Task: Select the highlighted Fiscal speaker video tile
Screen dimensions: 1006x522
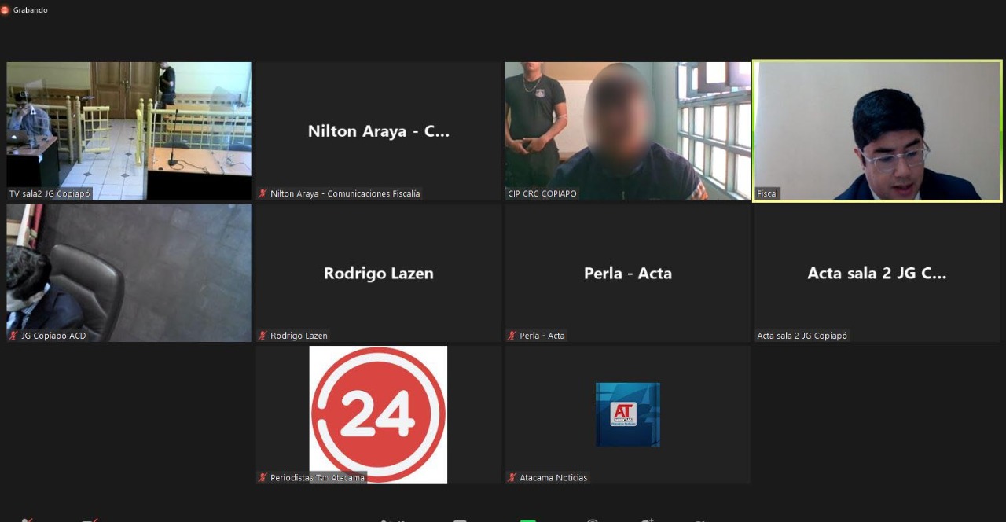Action: 877,130
